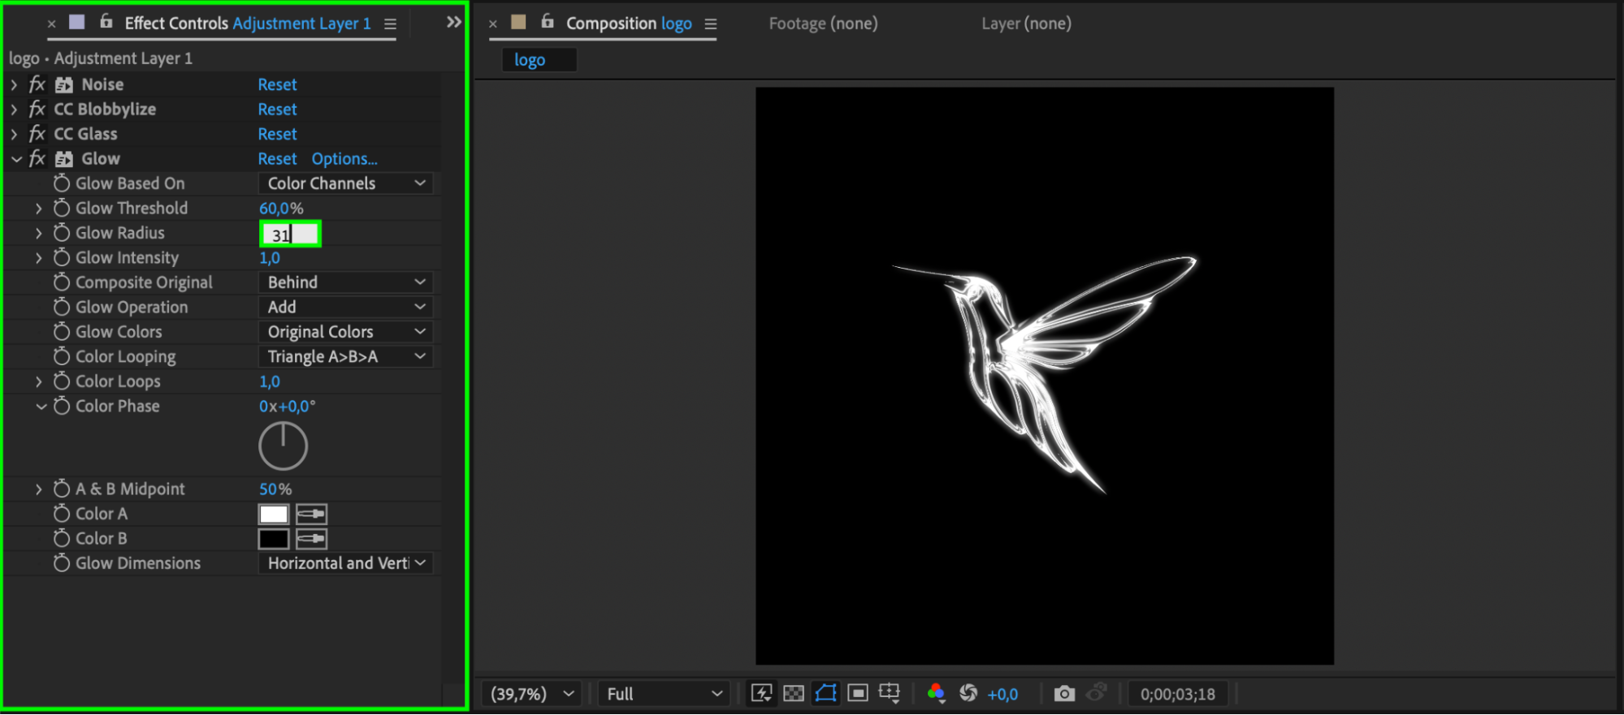
Task: Switch to the Layer (none) tab
Action: [x=1026, y=24]
